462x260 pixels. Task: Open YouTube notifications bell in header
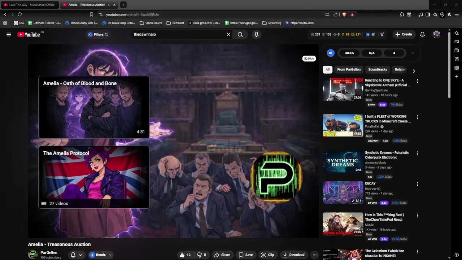(x=422, y=34)
